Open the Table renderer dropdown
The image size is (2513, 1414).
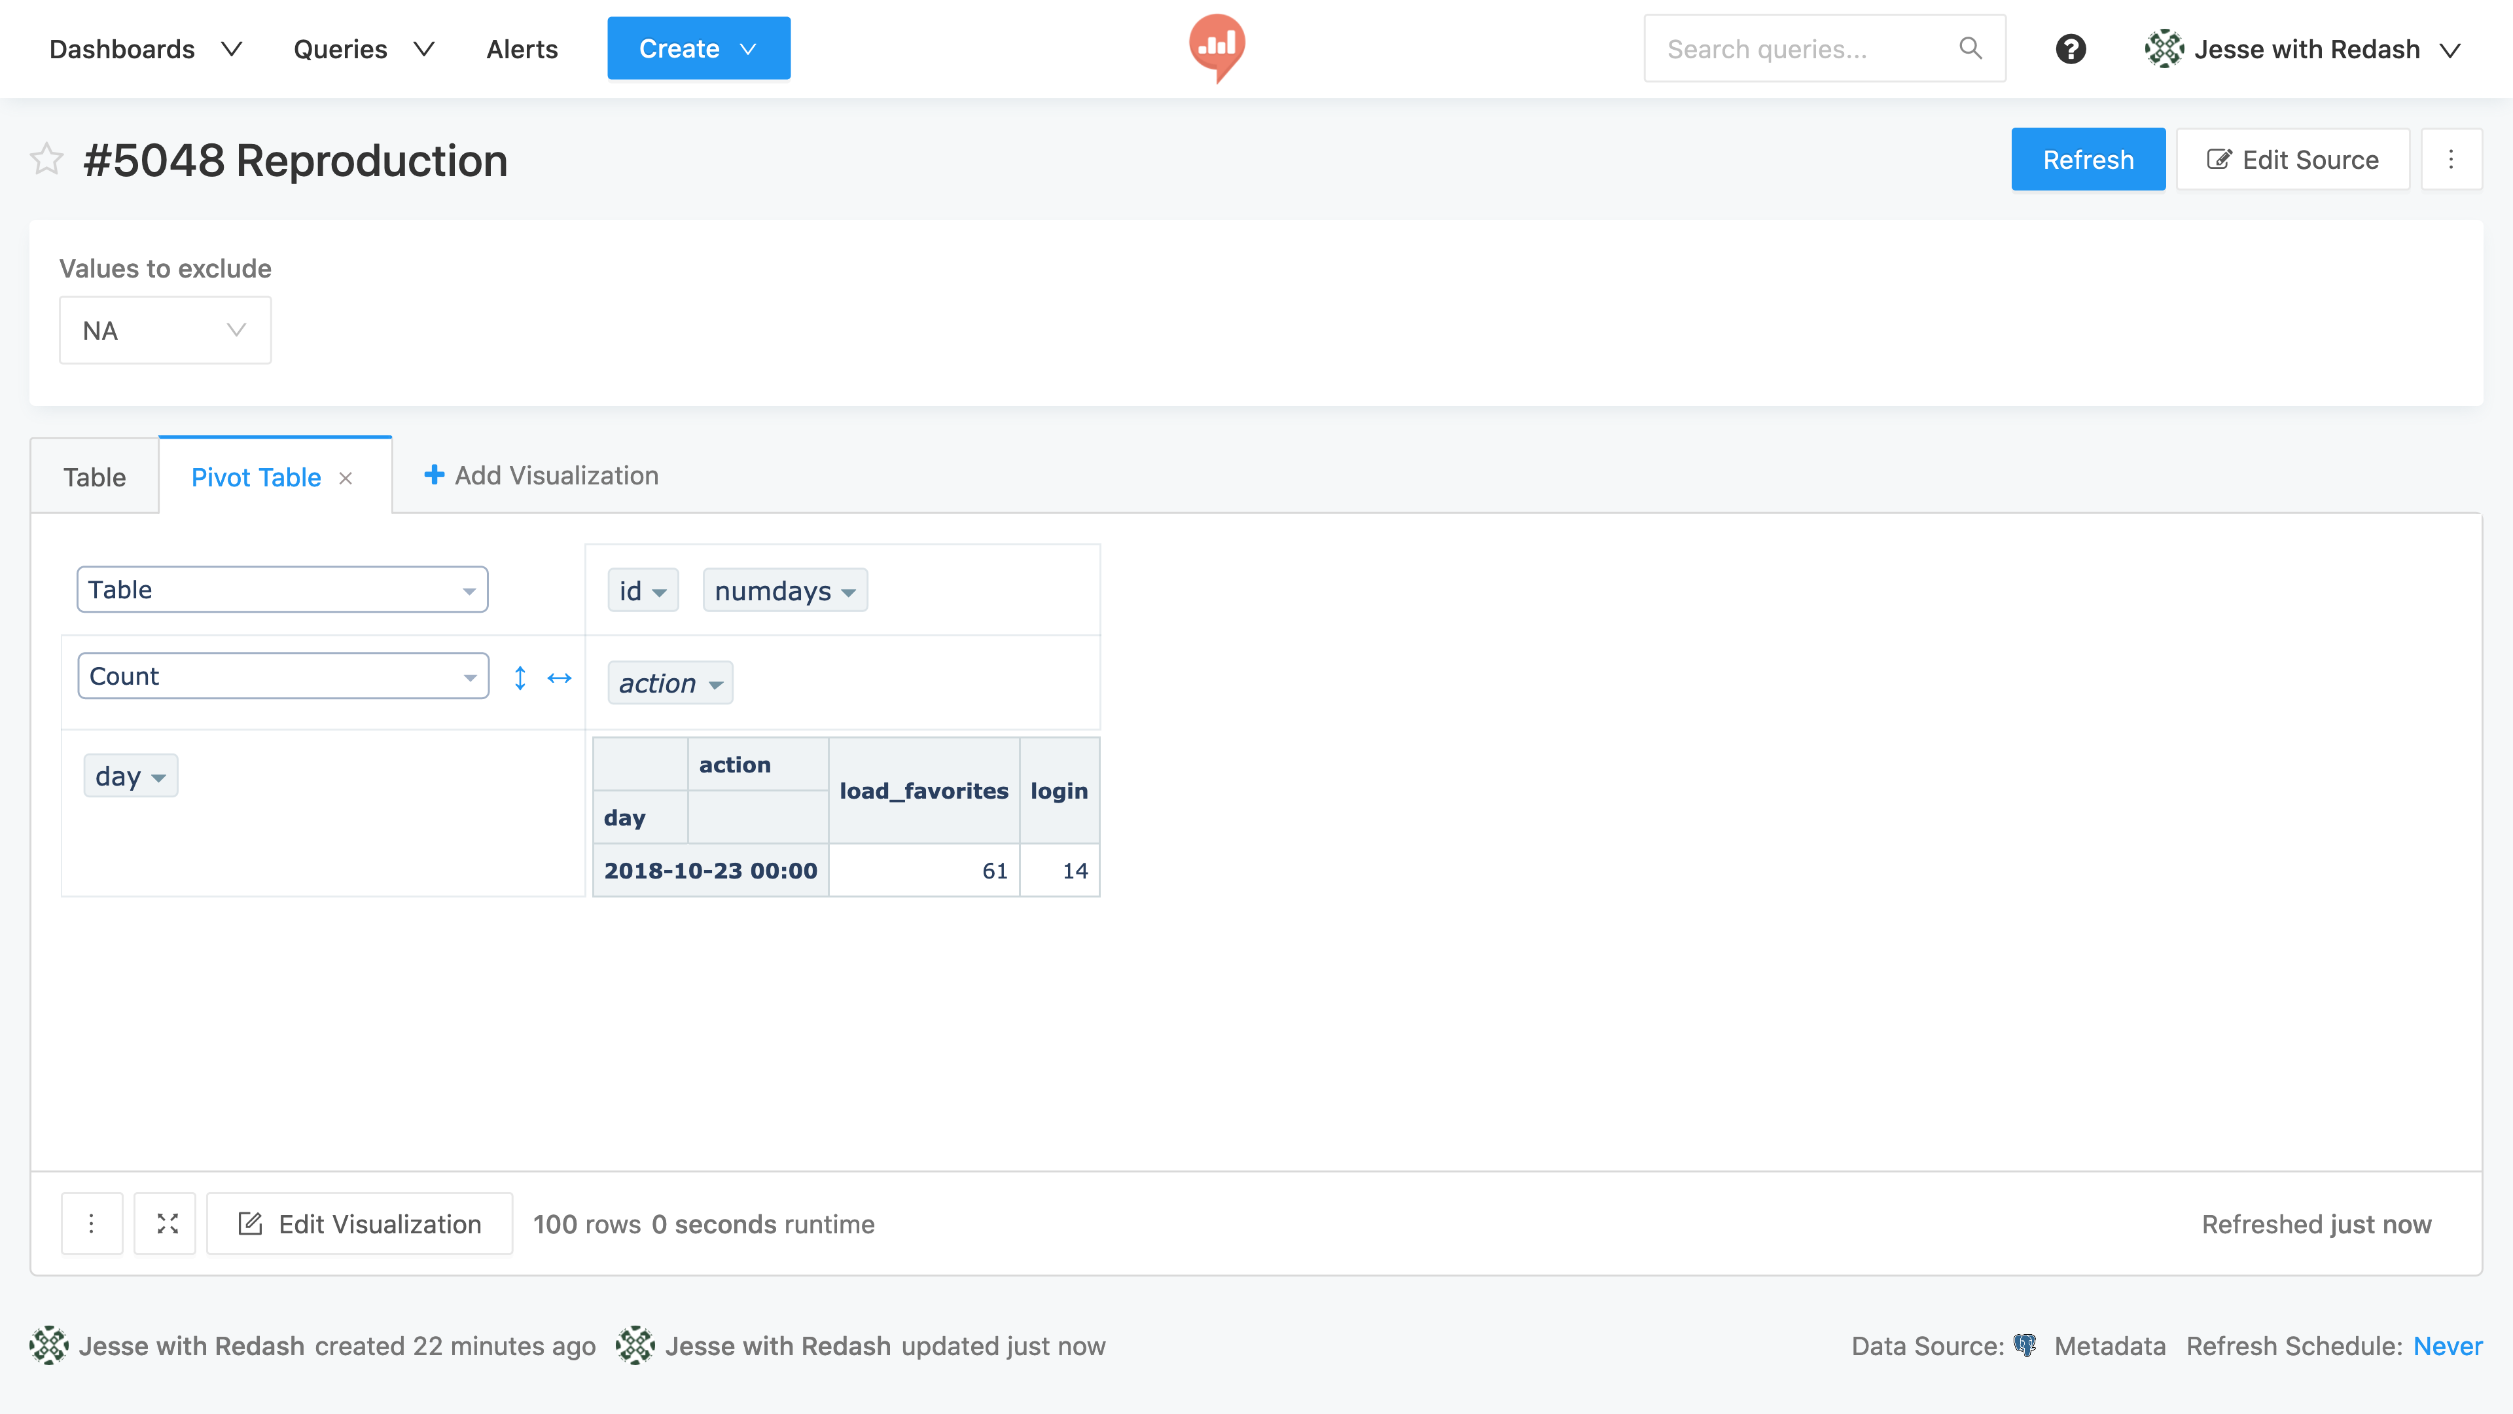[282, 589]
